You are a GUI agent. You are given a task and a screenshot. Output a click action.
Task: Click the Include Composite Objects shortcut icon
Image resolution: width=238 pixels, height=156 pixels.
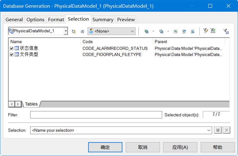tap(82, 31)
